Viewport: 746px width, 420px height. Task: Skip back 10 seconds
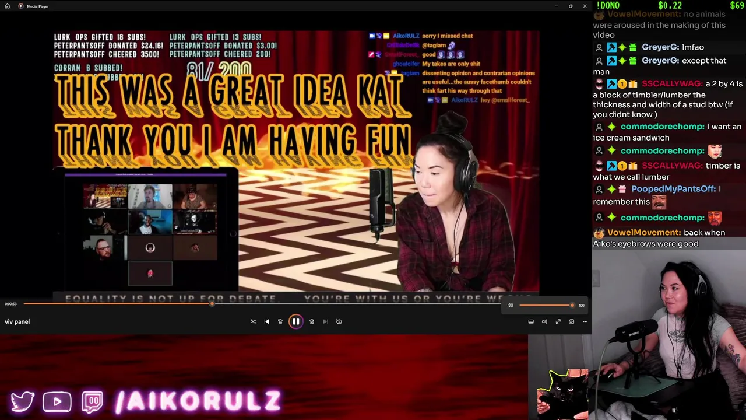[x=280, y=321]
